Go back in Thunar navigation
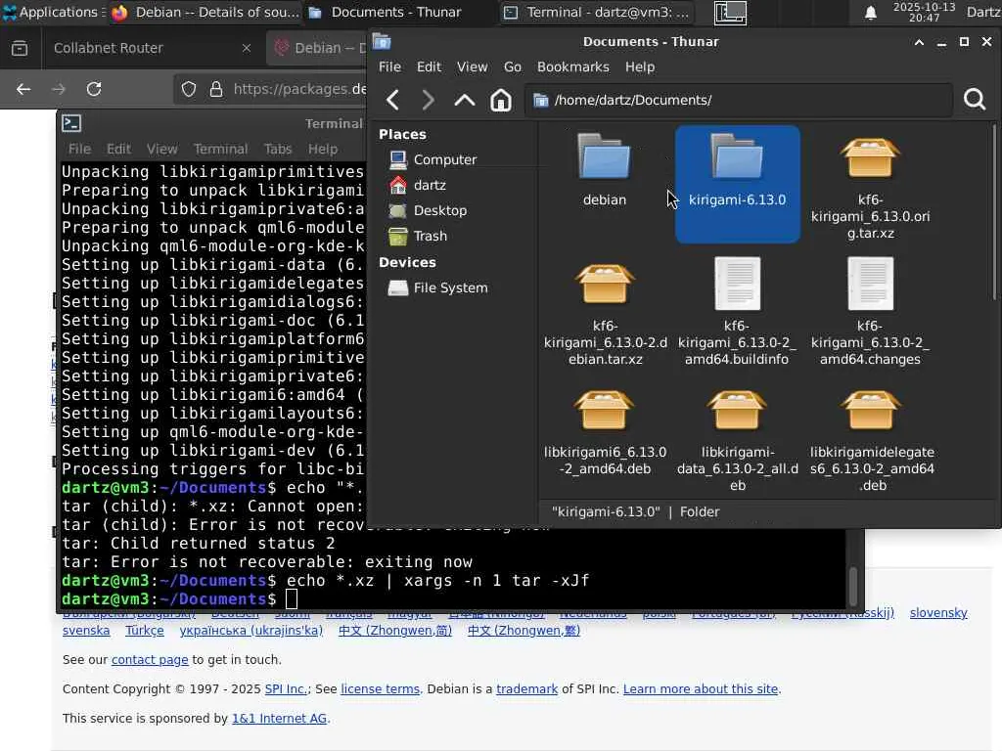This screenshot has width=1002, height=751. point(393,100)
